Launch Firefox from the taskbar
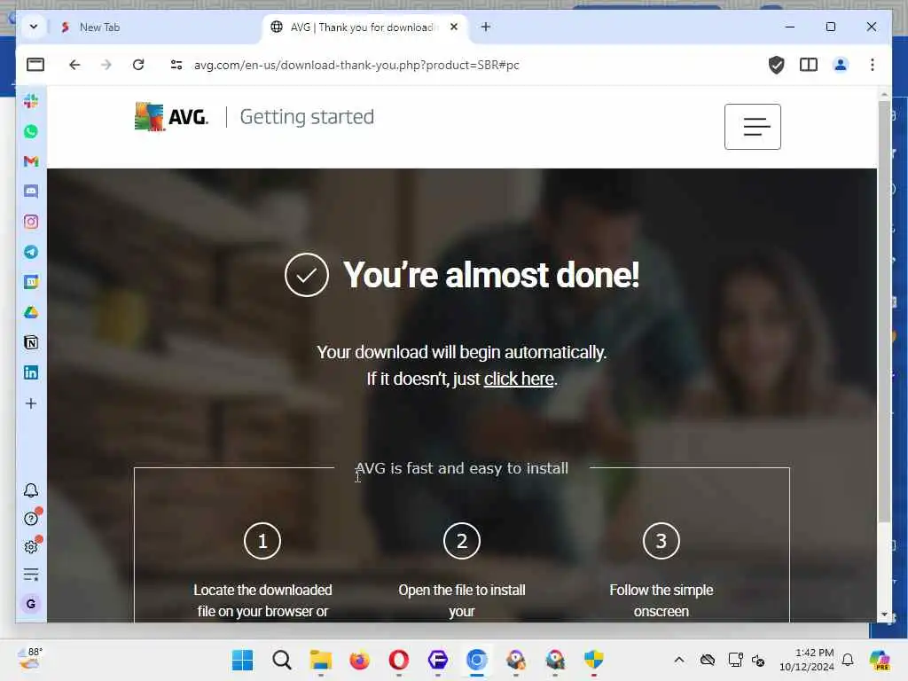This screenshot has height=681, width=908. click(360, 660)
